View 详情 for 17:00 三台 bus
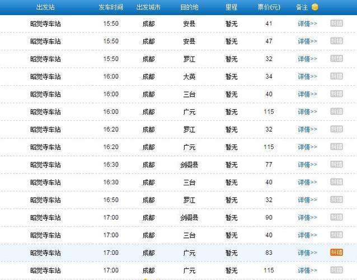This screenshot has height=280, width=357. 307,235
